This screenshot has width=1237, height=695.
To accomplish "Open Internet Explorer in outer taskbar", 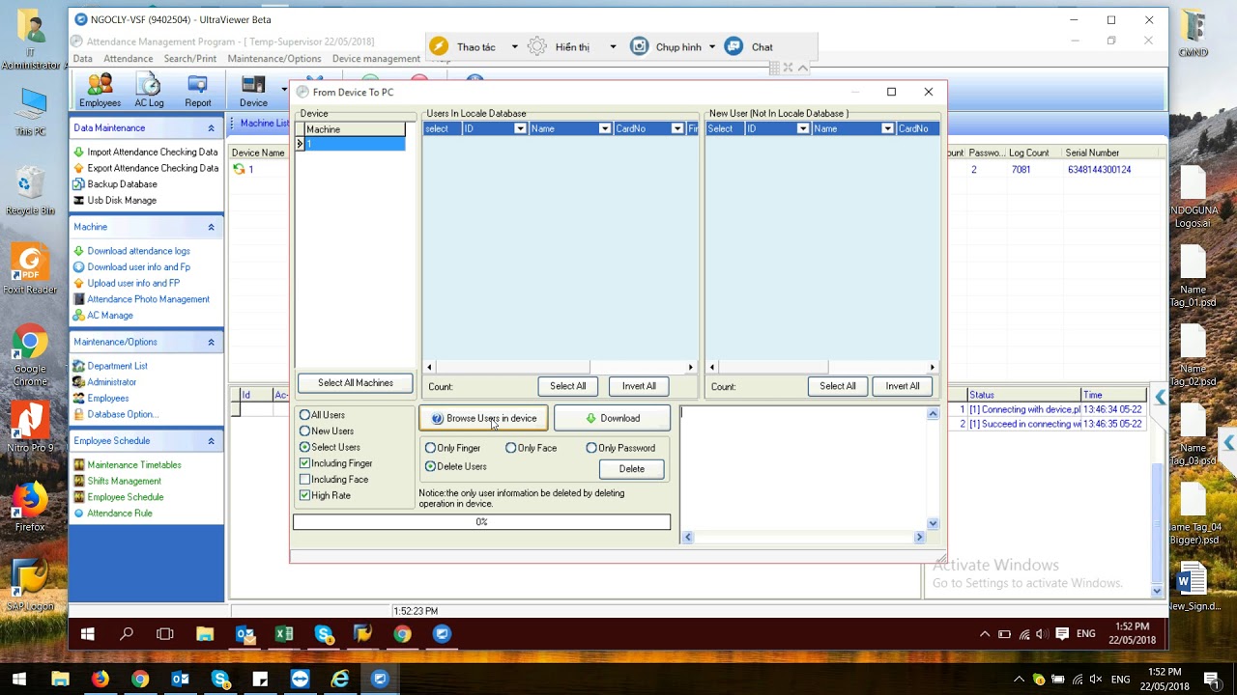I will (340, 680).
